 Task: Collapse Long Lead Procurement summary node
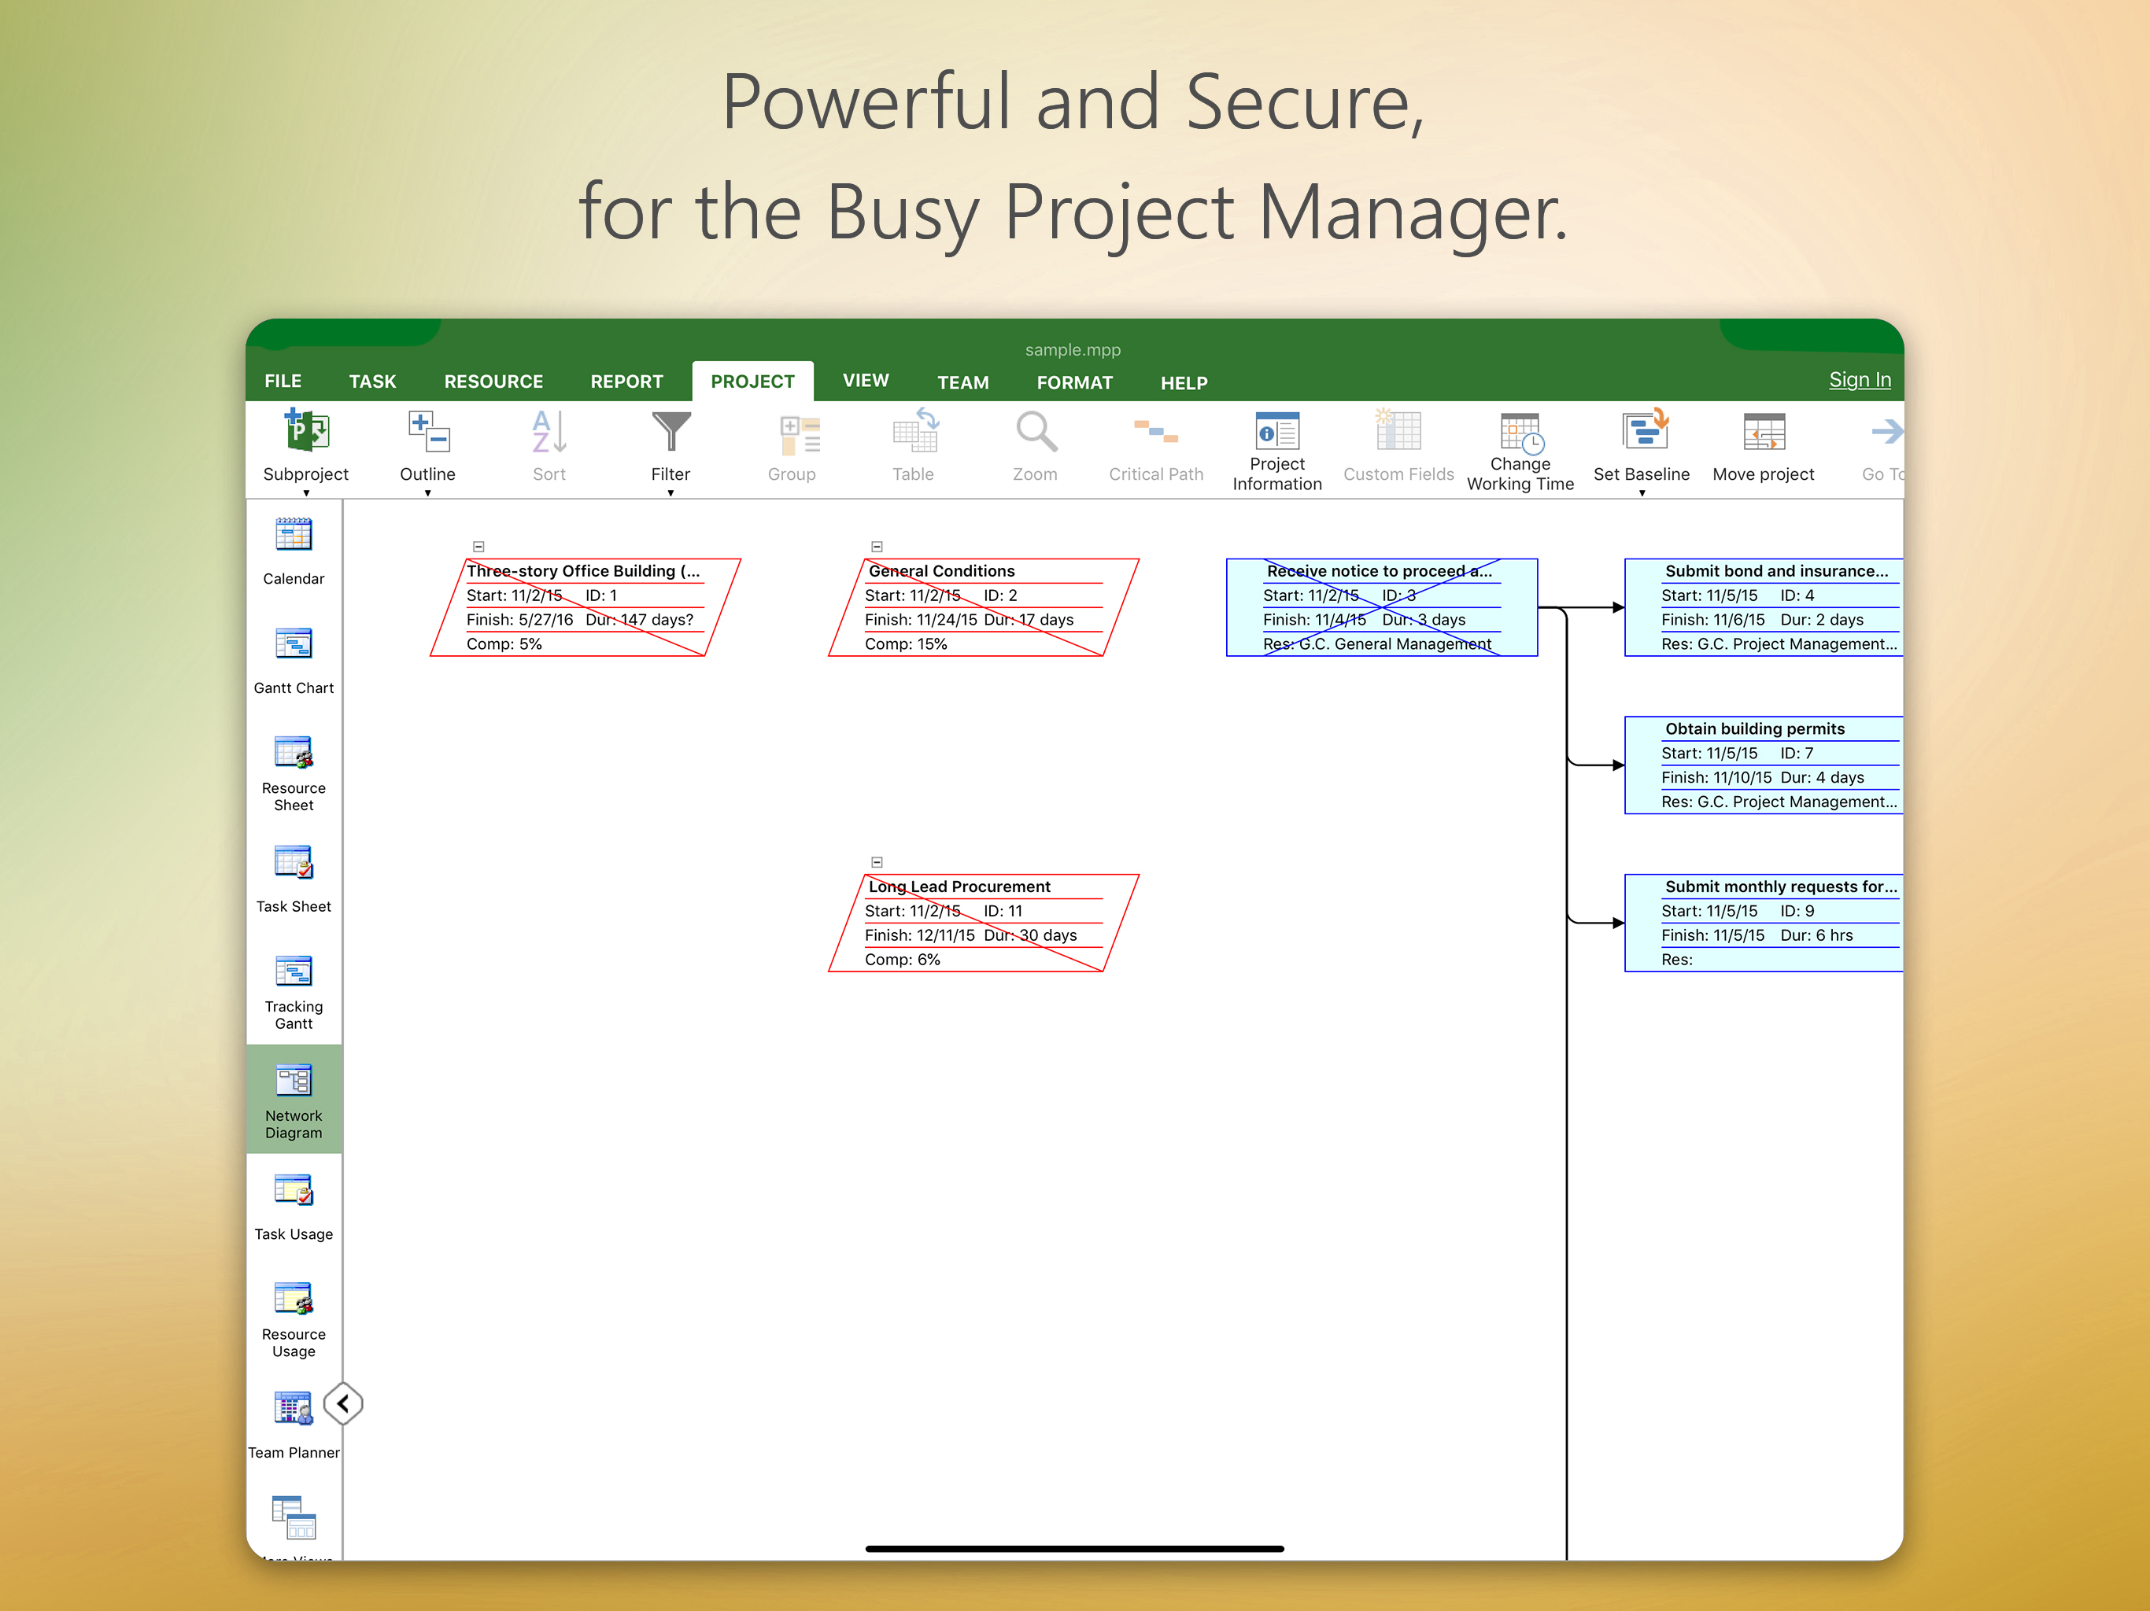pyautogui.click(x=877, y=862)
